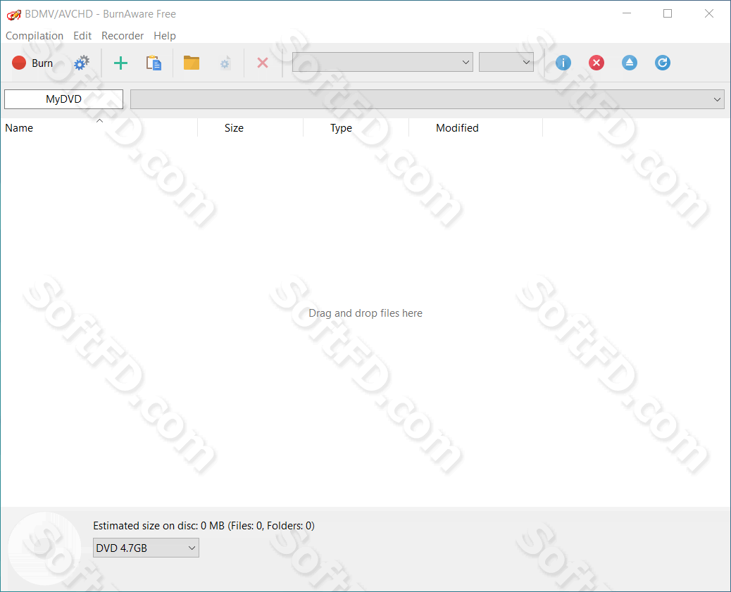Open the Edit menu

(x=82, y=36)
